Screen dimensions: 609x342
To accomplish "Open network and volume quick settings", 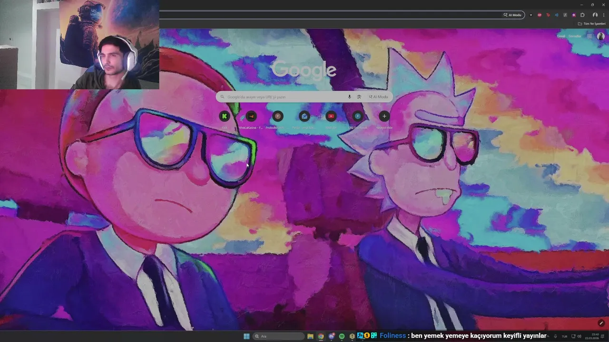I will [576, 336].
